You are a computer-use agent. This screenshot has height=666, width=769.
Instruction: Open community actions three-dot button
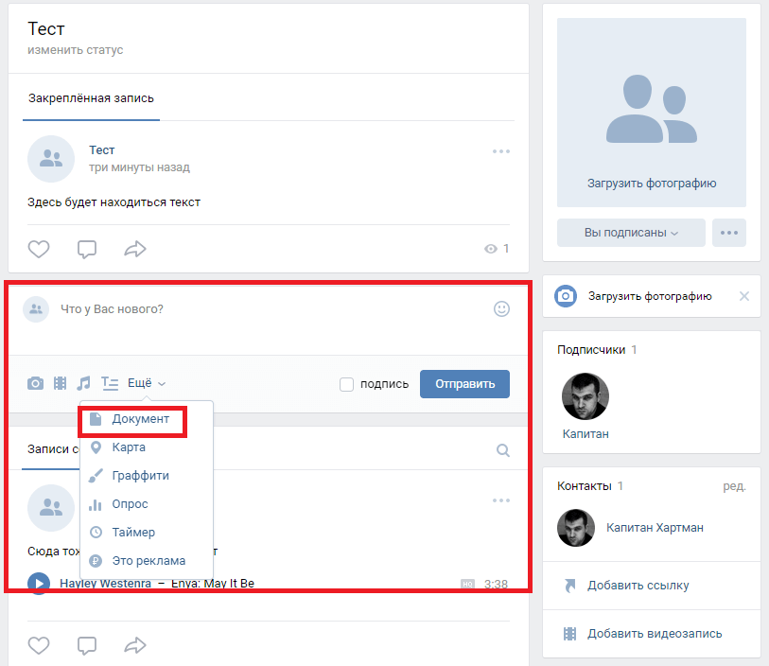[x=729, y=233]
